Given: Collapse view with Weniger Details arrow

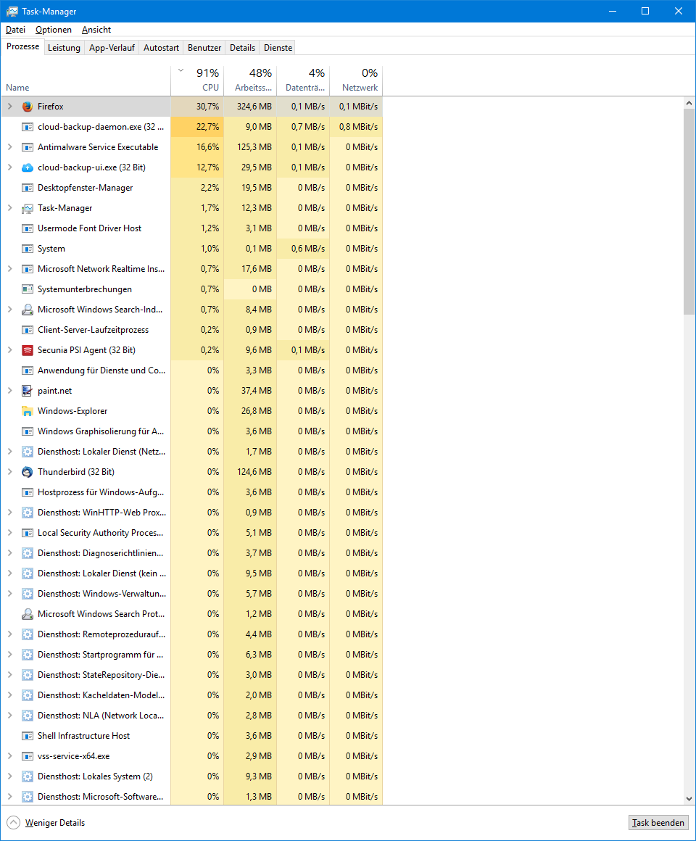Looking at the screenshot, I should [x=14, y=823].
